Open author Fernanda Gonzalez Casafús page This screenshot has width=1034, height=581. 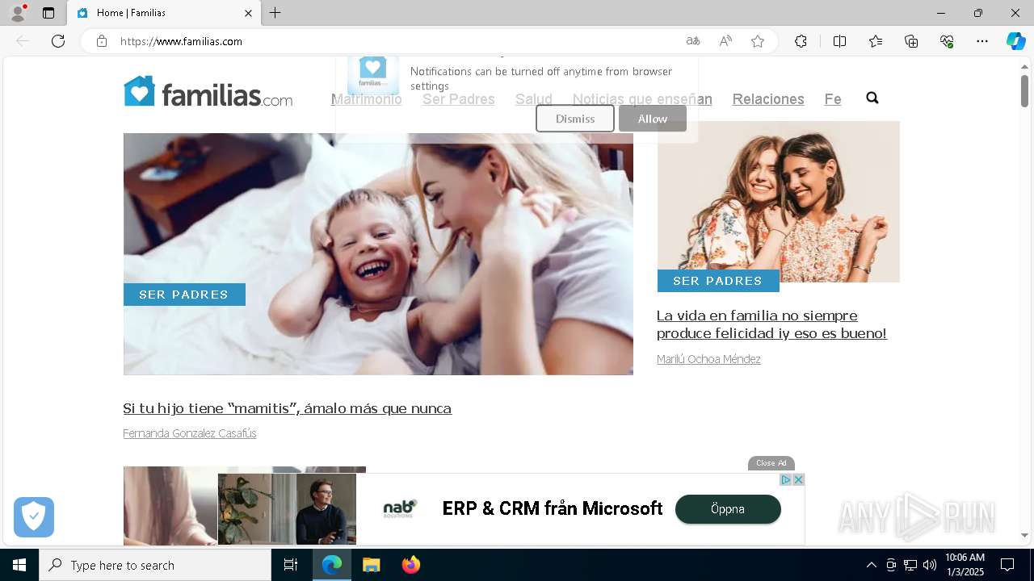coord(190,433)
